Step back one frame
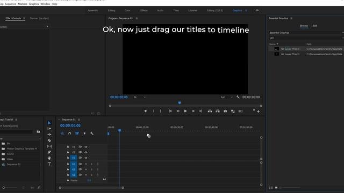 pos(178,111)
